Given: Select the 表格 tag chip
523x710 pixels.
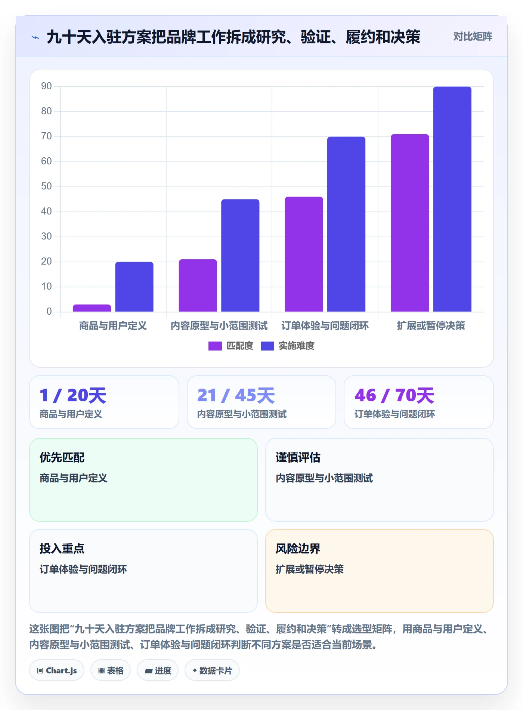Looking at the screenshot, I should (x=111, y=670).
